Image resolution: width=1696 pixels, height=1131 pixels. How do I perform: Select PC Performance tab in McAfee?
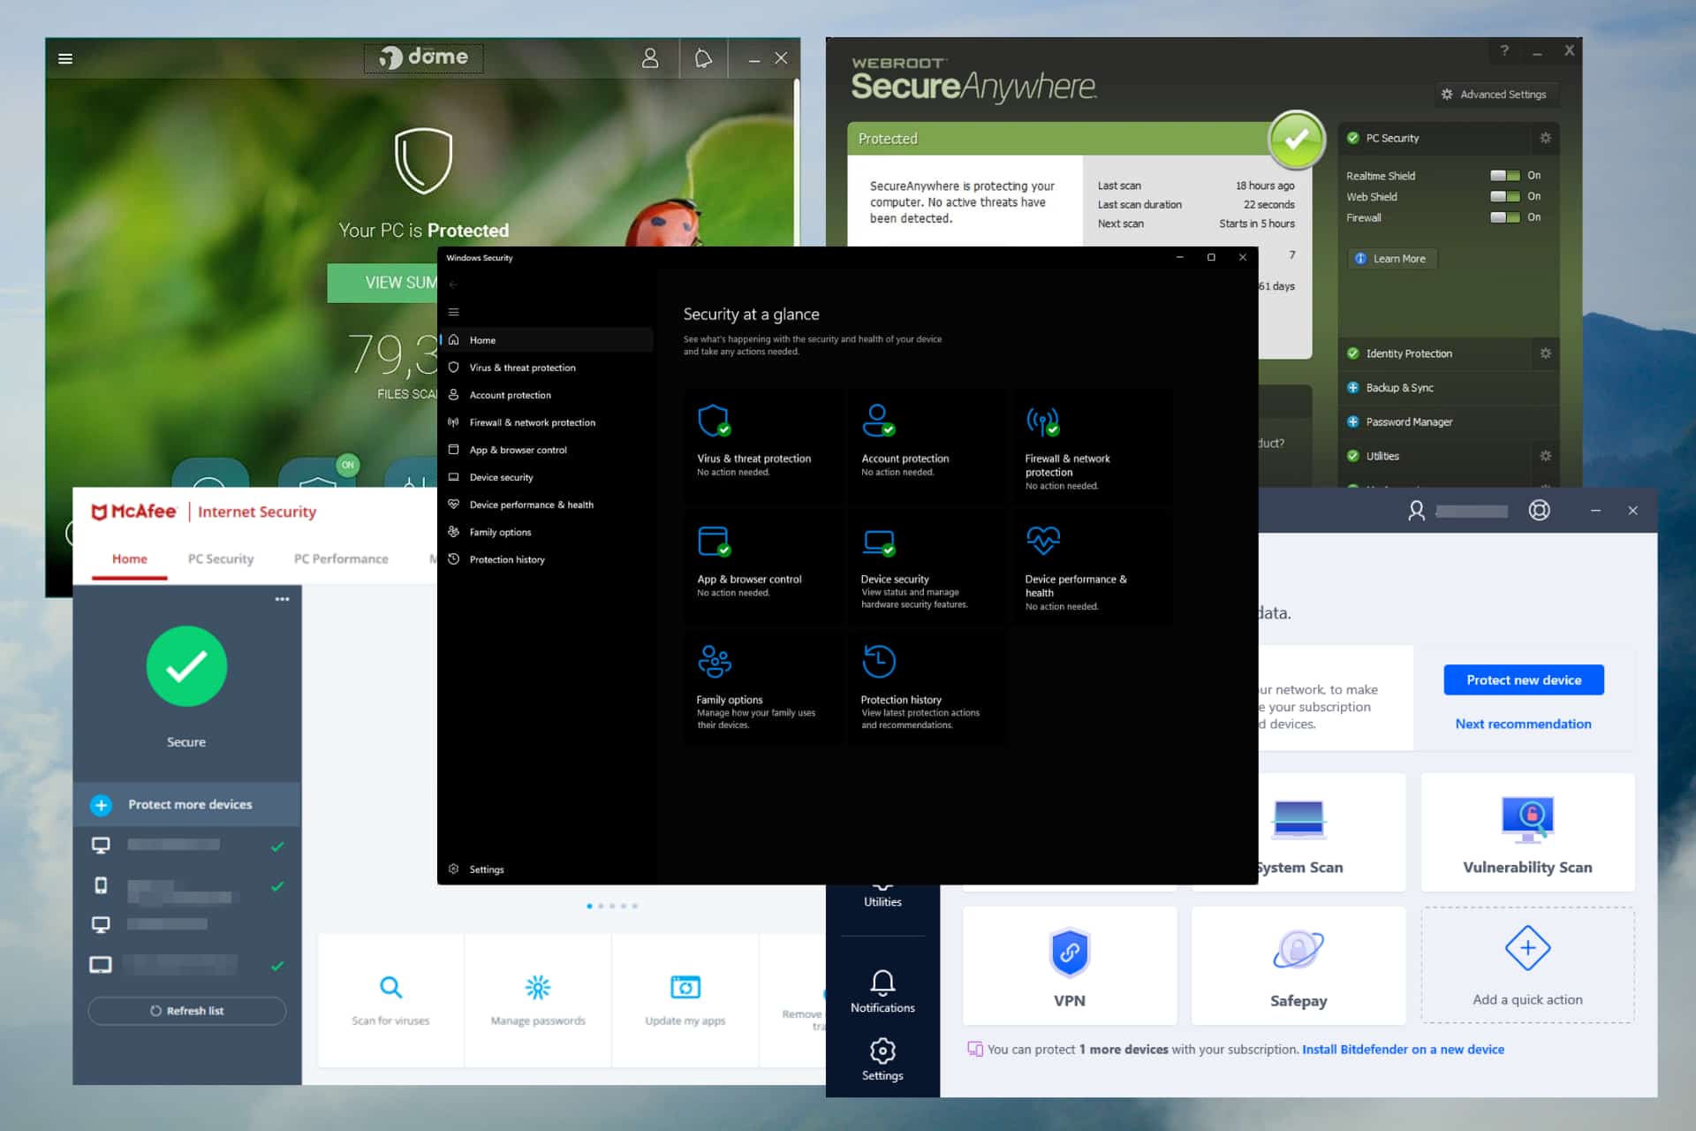click(x=338, y=558)
